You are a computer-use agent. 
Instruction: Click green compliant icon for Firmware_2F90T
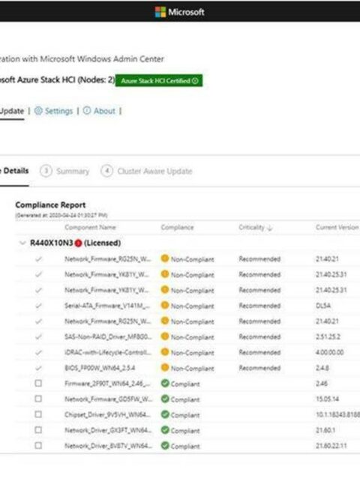tap(165, 384)
